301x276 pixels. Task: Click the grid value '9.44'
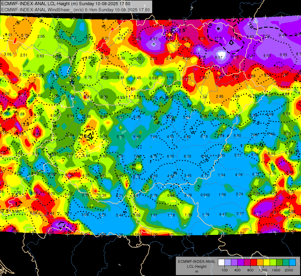[282, 35]
